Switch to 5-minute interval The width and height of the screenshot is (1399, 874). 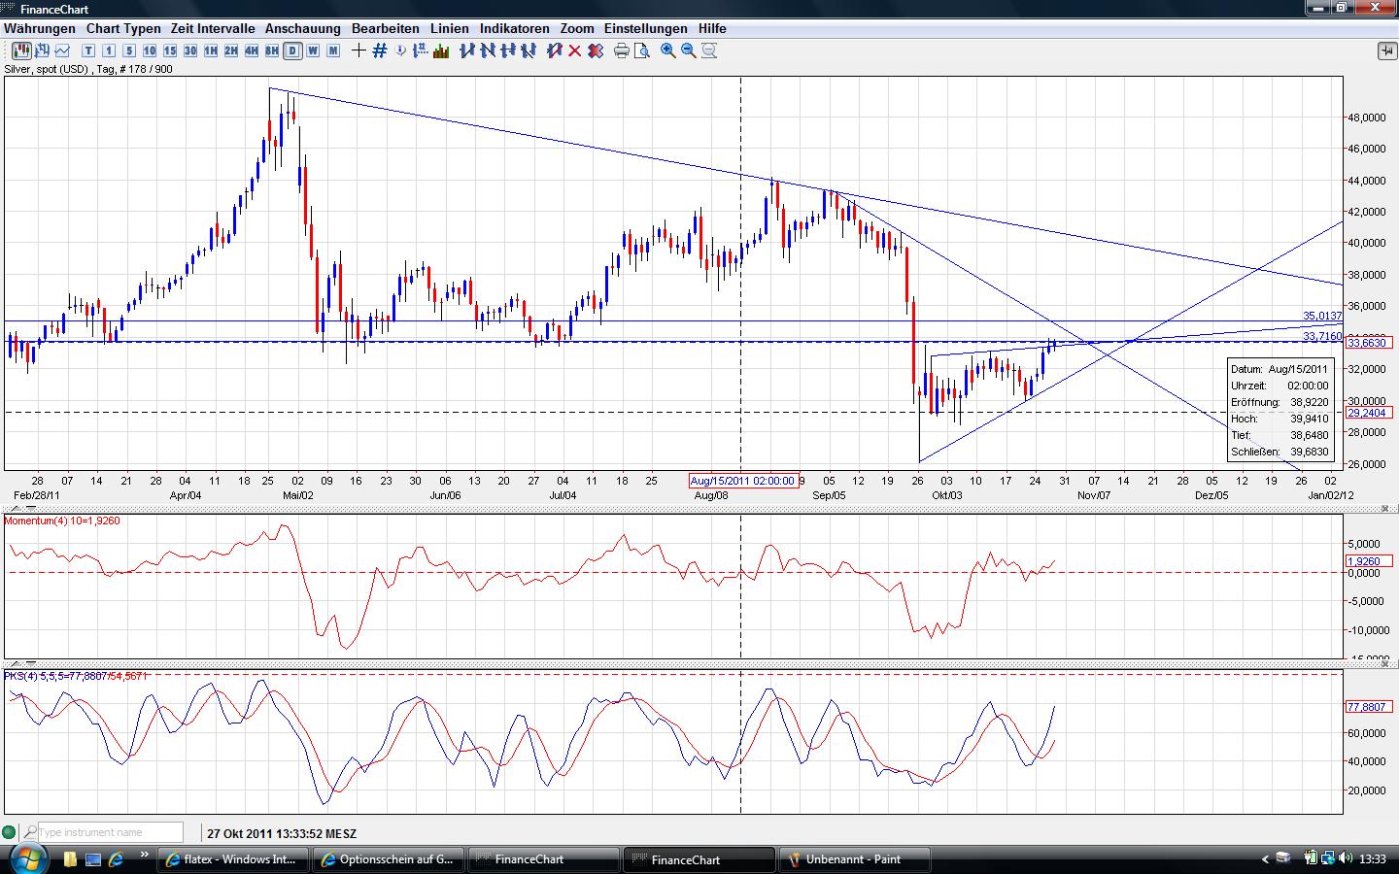tap(129, 50)
